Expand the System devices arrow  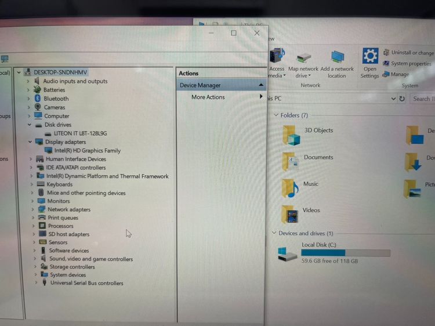35,274
